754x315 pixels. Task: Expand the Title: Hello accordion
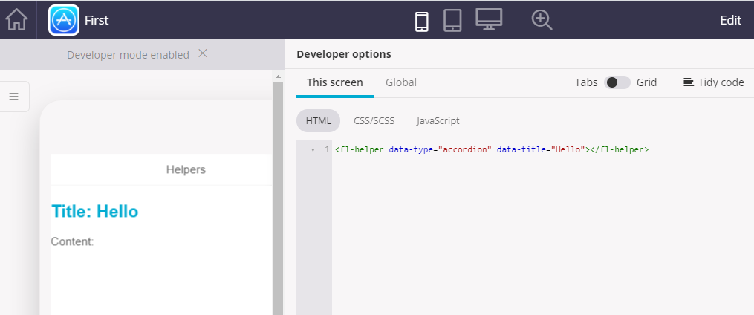(95, 212)
